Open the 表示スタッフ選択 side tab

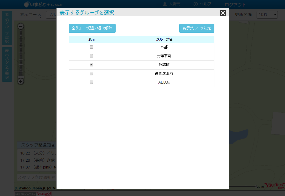click(7, 64)
